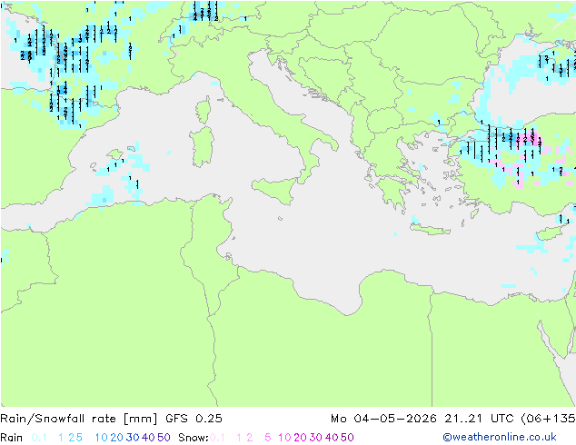Pick the Snow legend 30 color value
This screenshot has width=576, height=445.
316,438
